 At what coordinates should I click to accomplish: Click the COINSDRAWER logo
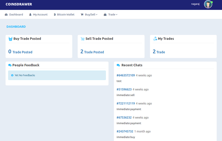(19, 4)
